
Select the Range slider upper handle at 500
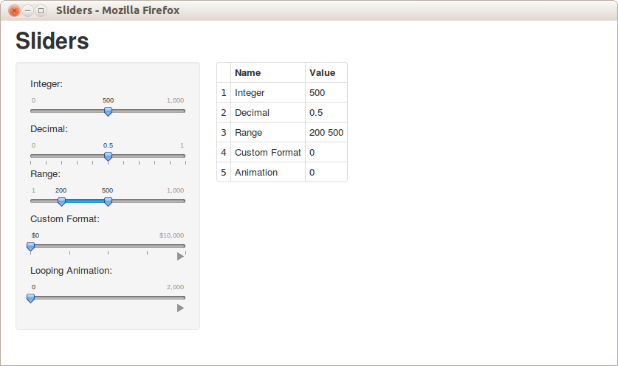[108, 201]
